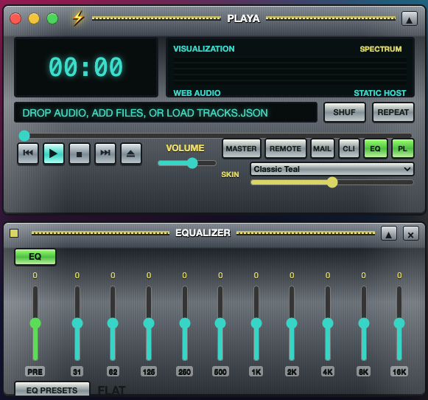The width and height of the screenshot is (428, 400).
Task: Click the green zoom window button
Action: (x=52, y=18)
